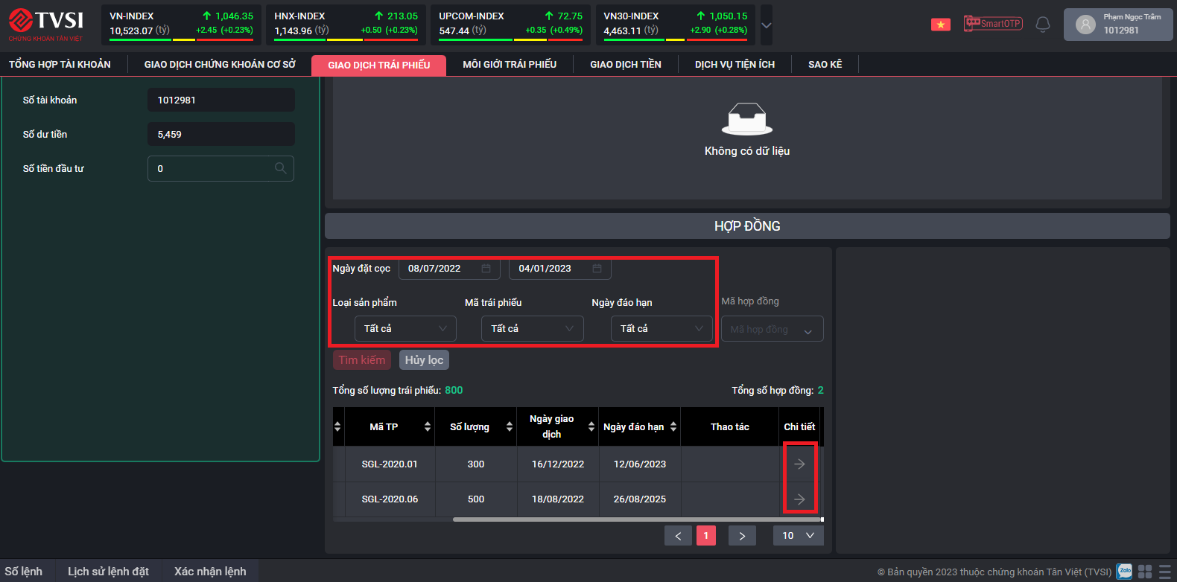
Task: Click the Zalo chat icon
Action: coord(1124,572)
